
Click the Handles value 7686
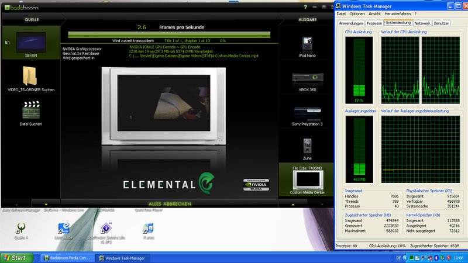pos(394,196)
